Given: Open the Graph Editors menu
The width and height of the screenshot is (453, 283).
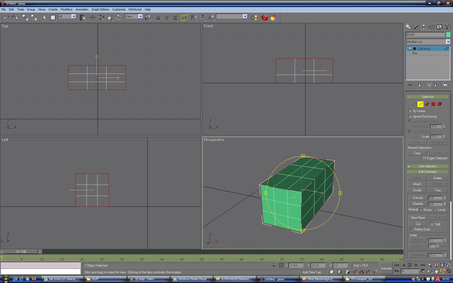Looking at the screenshot, I should (100, 9).
